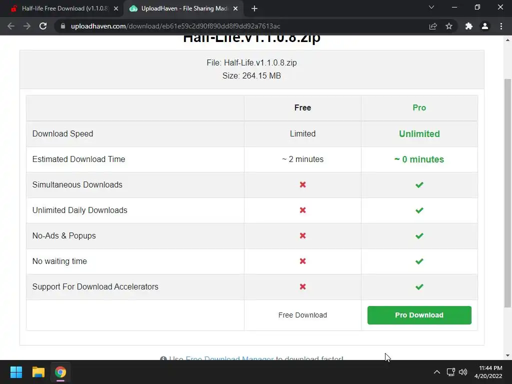Click the Free column header

tap(302, 108)
